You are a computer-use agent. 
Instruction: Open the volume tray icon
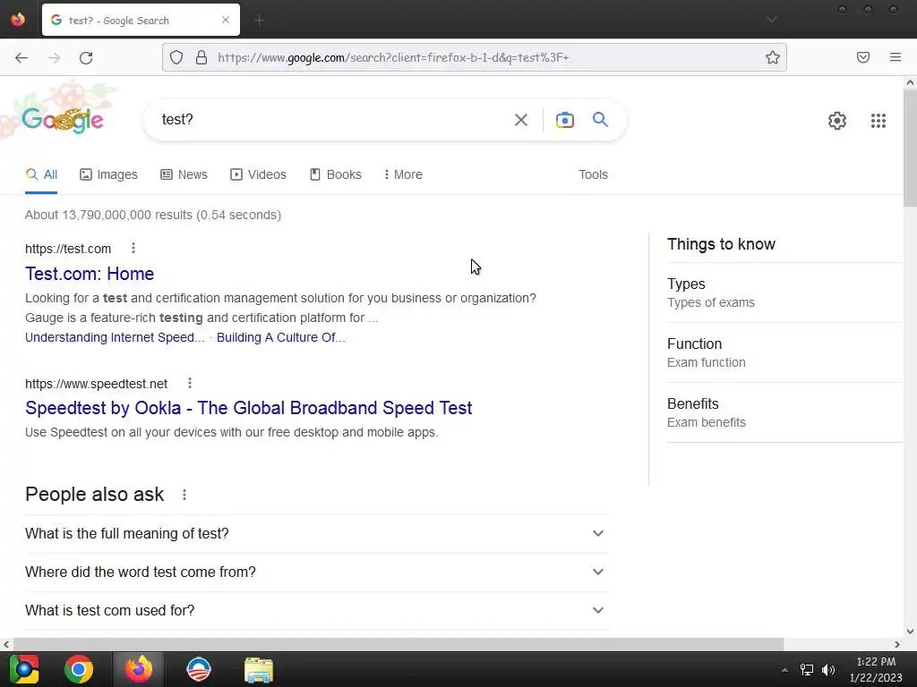(x=828, y=669)
